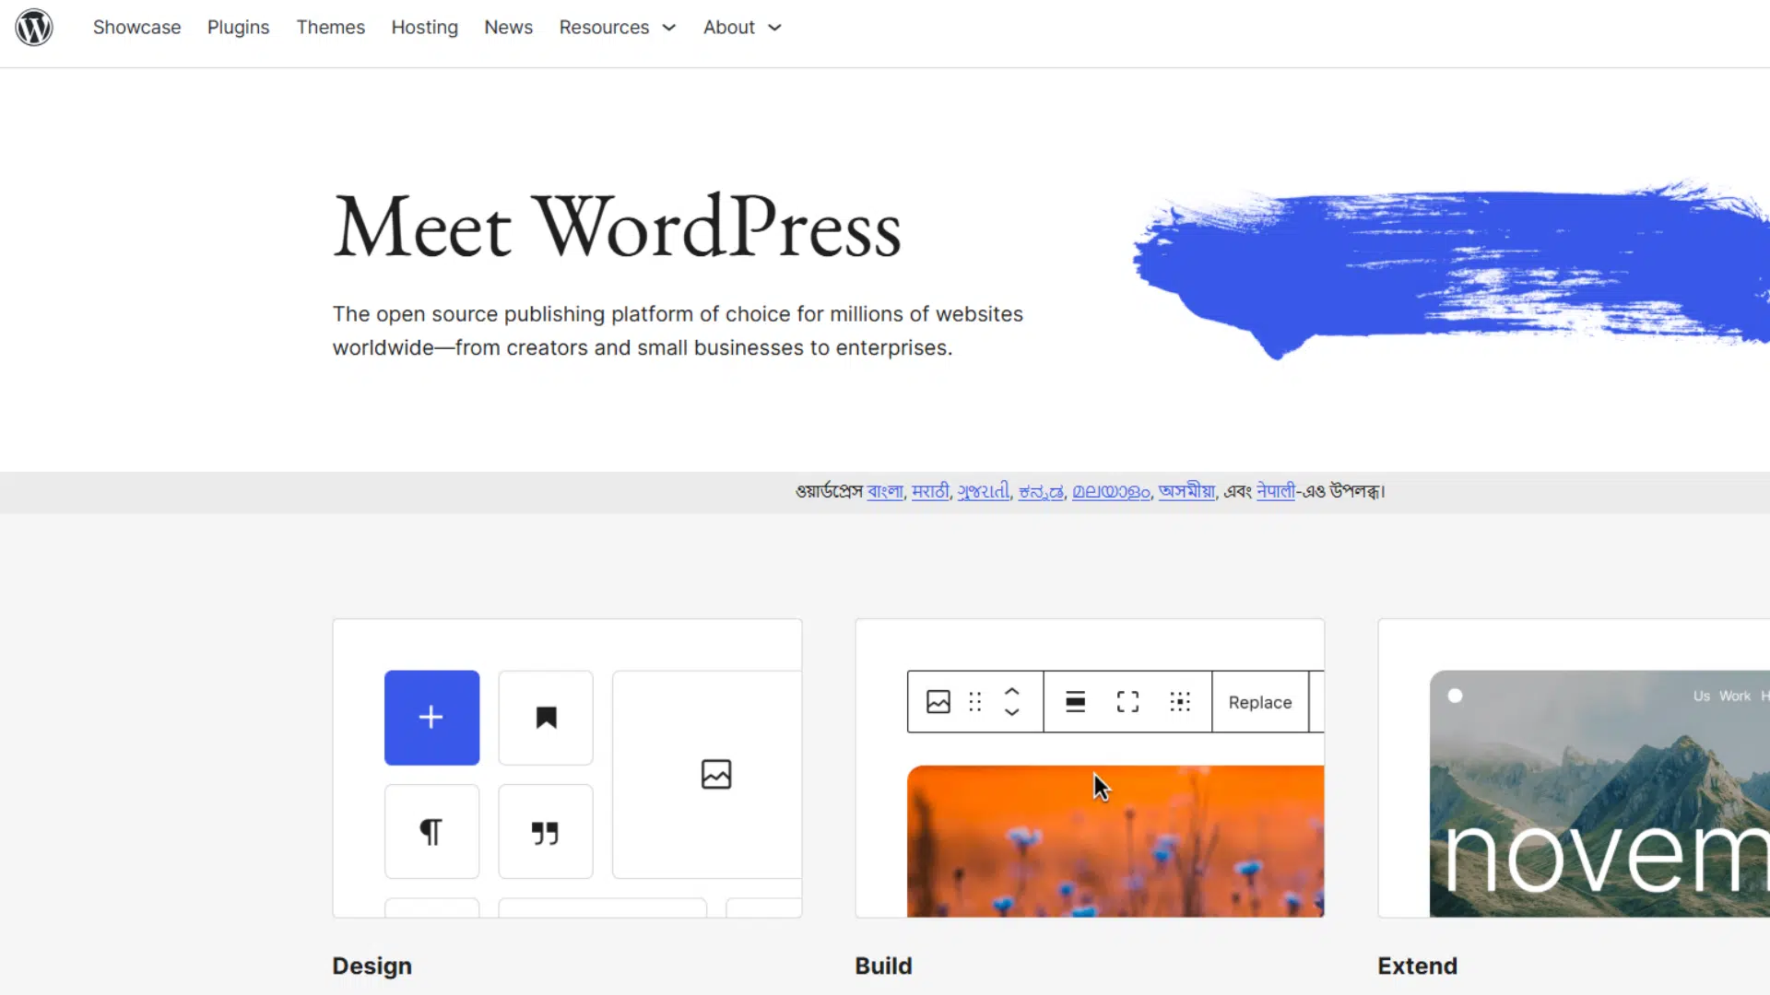Click the Extend heading
The height and width of the screenshot is (995, 1770).
(x=1417, y=966)
